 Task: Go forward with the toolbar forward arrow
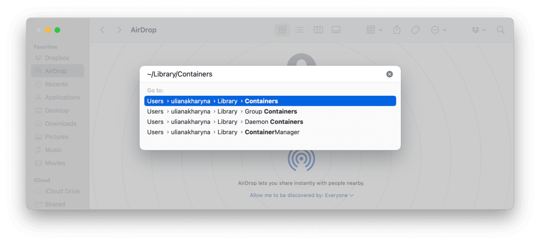coord(119,30)
